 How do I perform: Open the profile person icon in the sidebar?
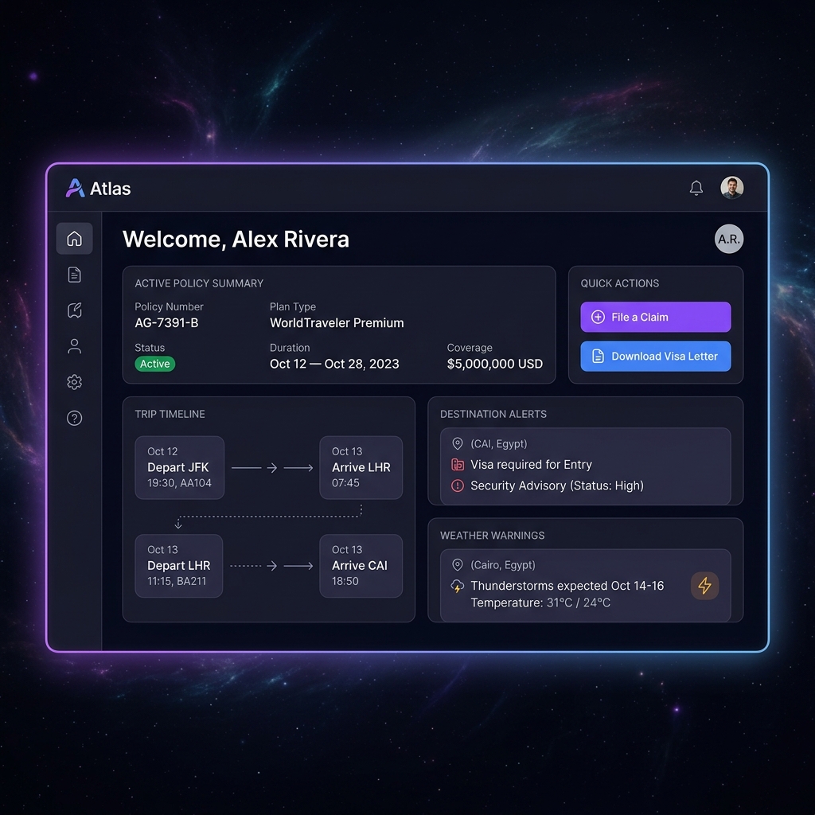pyautogui.click(x=74, y=346)
